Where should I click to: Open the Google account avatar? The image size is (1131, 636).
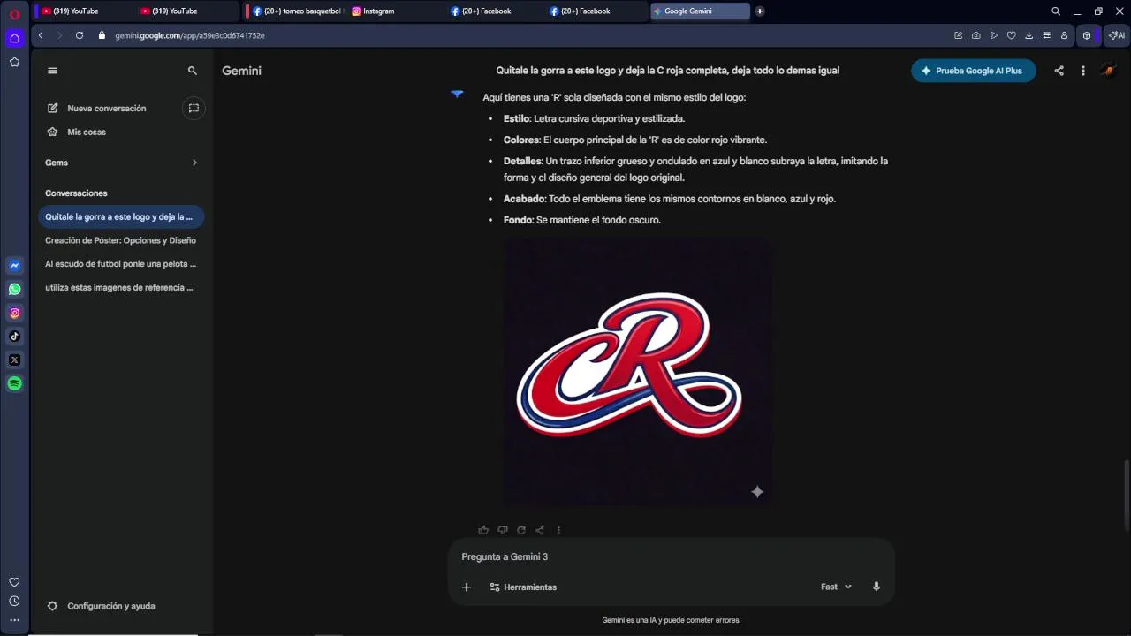[1108, 71]
